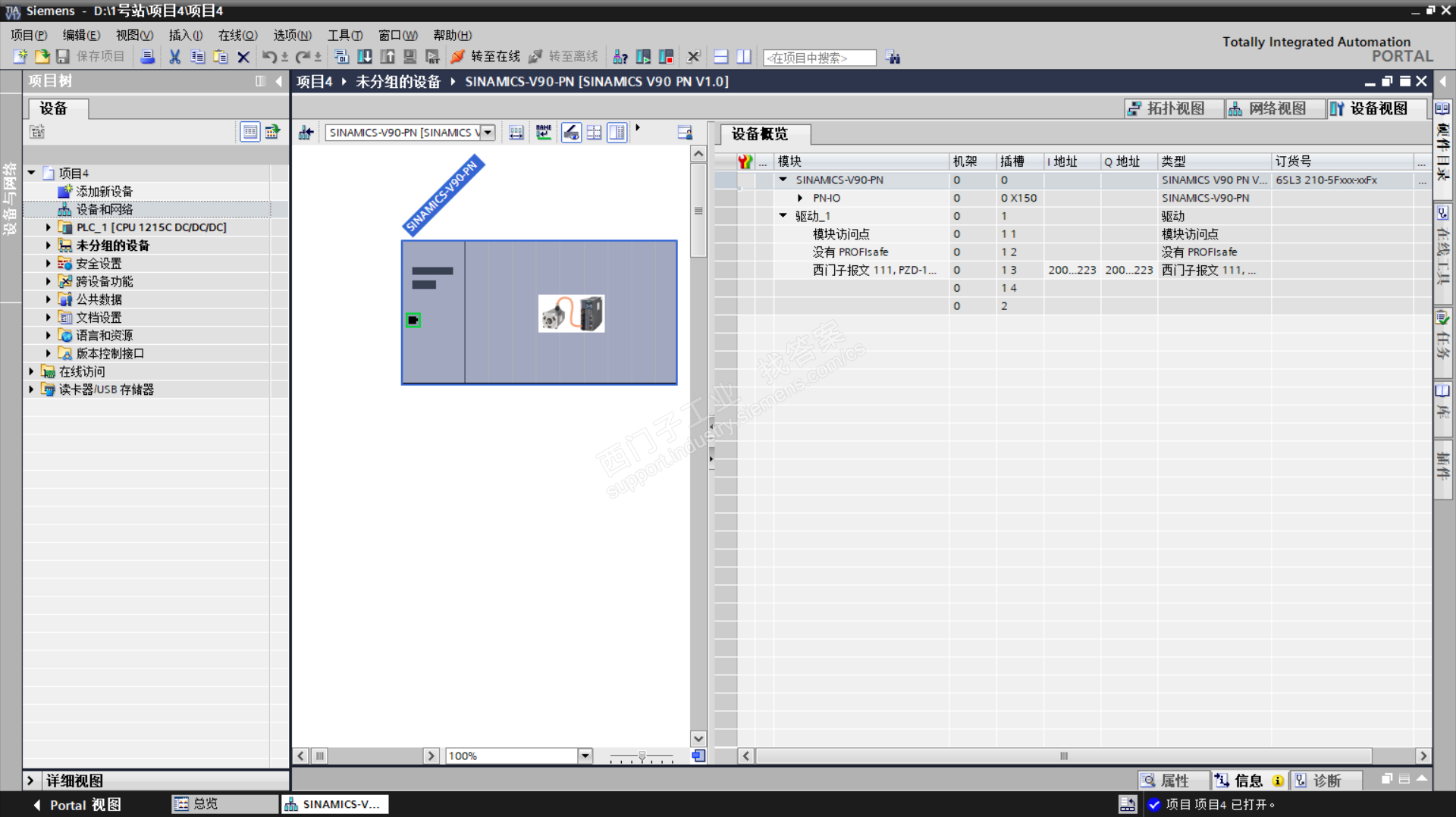This screenshot has width=1456, height=817.
Task: Click the copy icon in the toolbar
Action: 198,57
